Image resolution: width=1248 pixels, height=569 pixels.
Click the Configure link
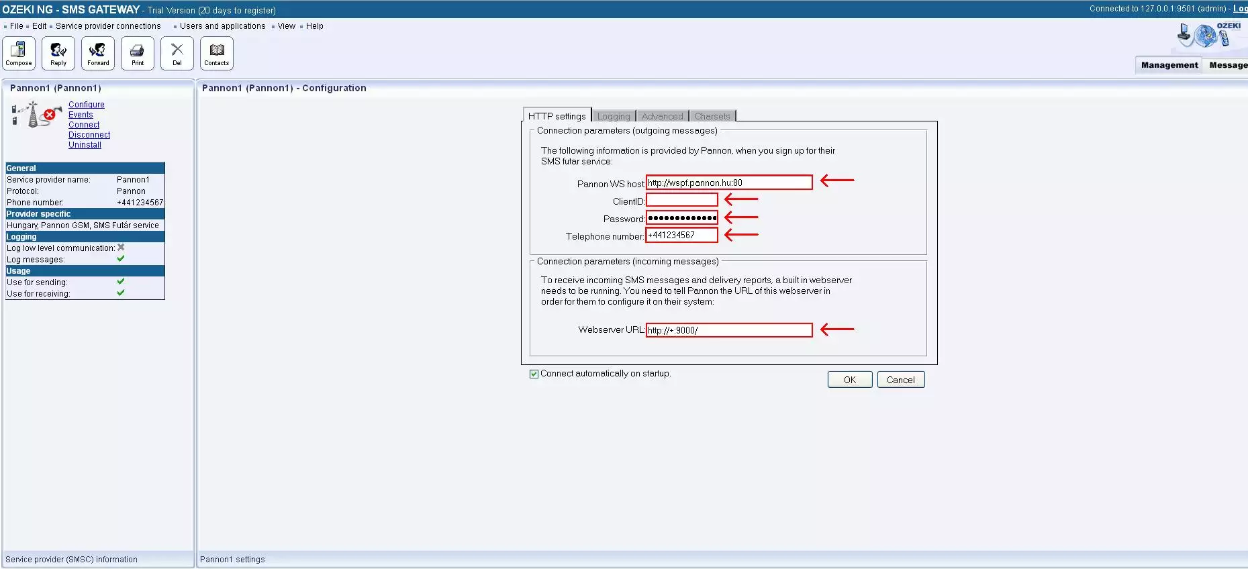[87, 105]
